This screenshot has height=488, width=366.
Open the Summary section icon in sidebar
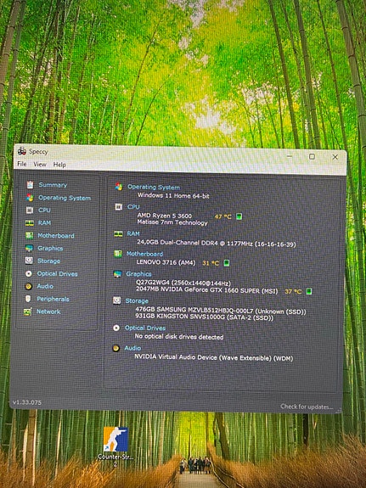click(30, 185)
